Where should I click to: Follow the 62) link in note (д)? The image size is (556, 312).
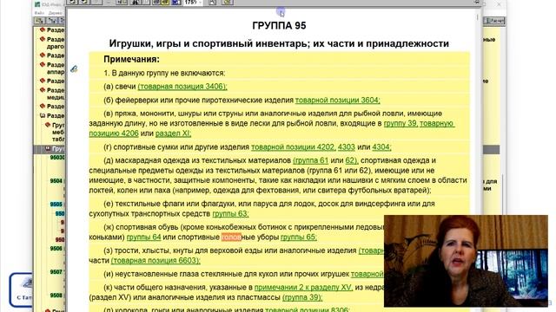point(352,160)
